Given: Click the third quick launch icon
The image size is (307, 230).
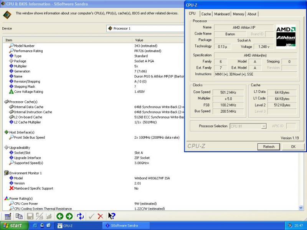Looking at the screenshot, I should pos(49,225).
